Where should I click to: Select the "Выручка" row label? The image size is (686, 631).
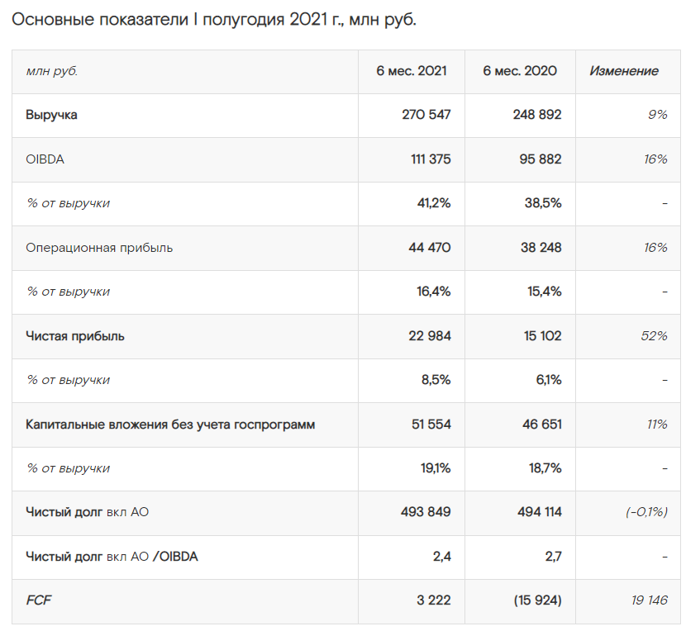point(51,115)
